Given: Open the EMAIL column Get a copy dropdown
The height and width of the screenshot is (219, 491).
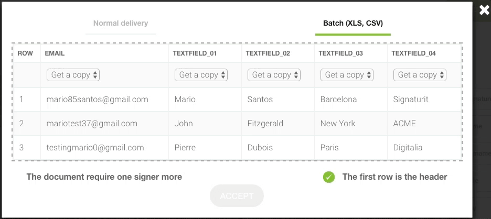Looking at the screenshot, I should (73, 75).
